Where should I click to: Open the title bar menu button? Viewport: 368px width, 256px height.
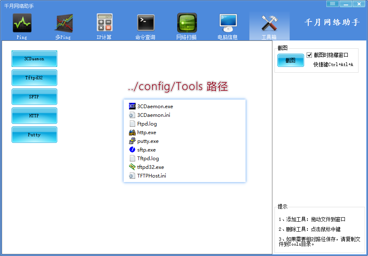[332, 4]
